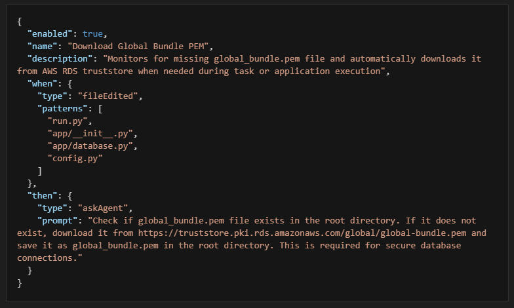Click the "askAgent" type value
The width and height of the screenshot is (514, 308).
pyautogui.click(x=104, y=208)
